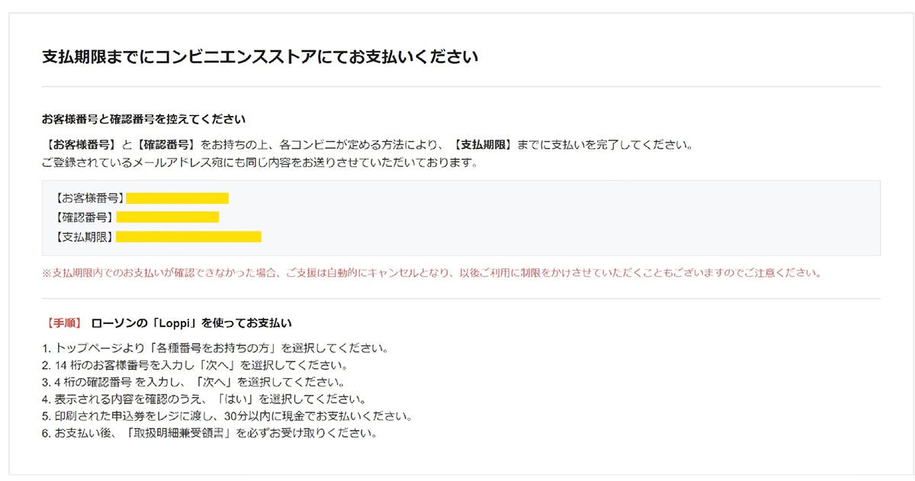
Task: Click step 1 about 各種番号をお持ちの方
Action: (x=216, y=348)
